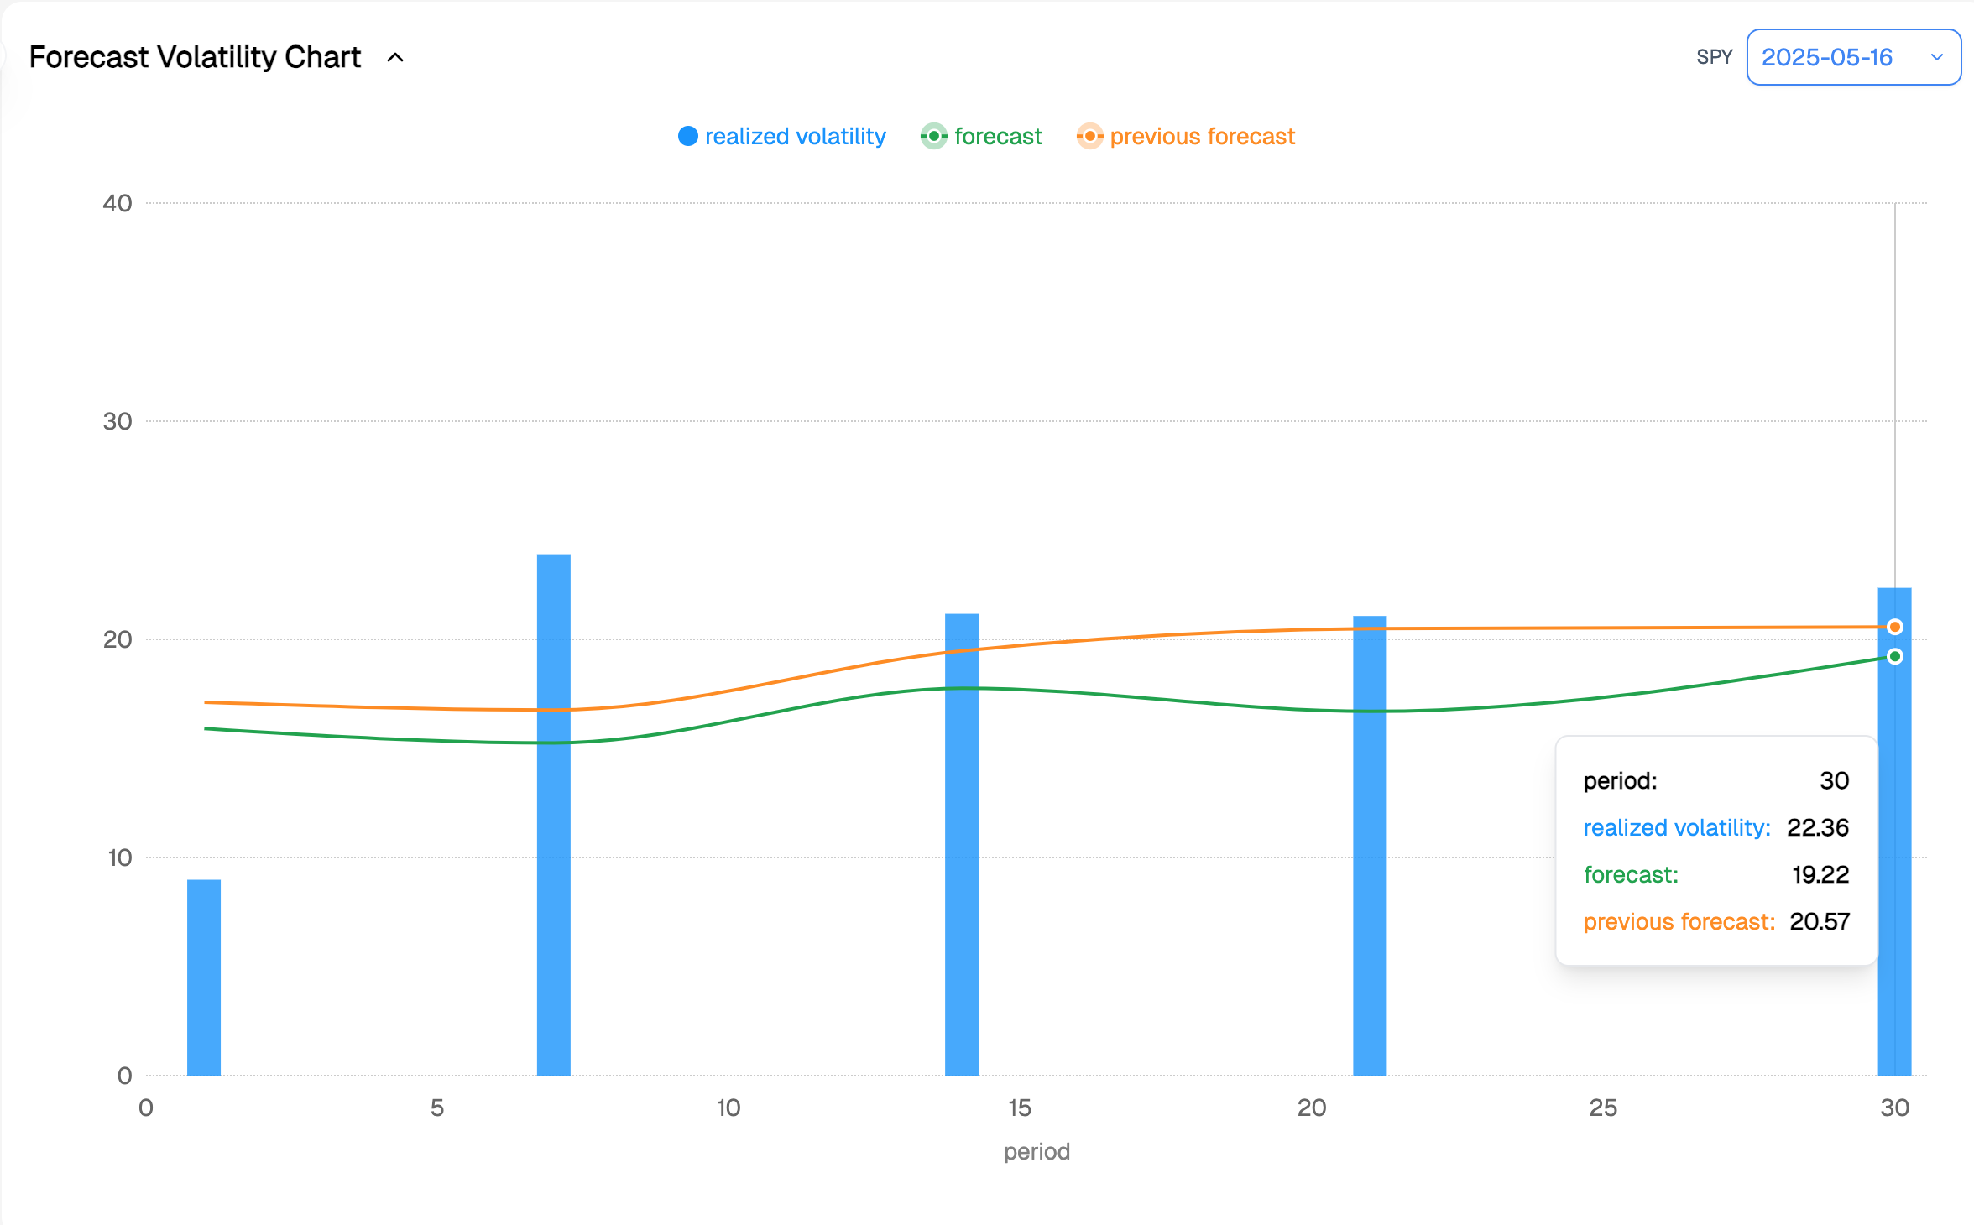Click the shortest blue bar near period 1

[204, 977]
